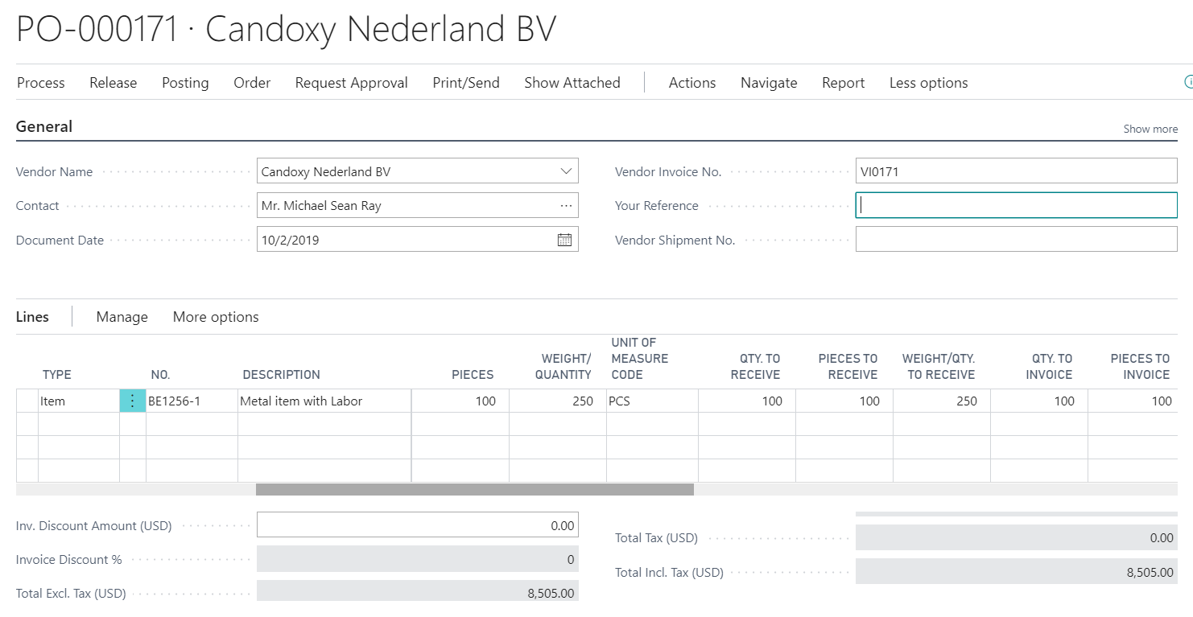Click Less options
1193x617 pixels.
click(929, 83)
